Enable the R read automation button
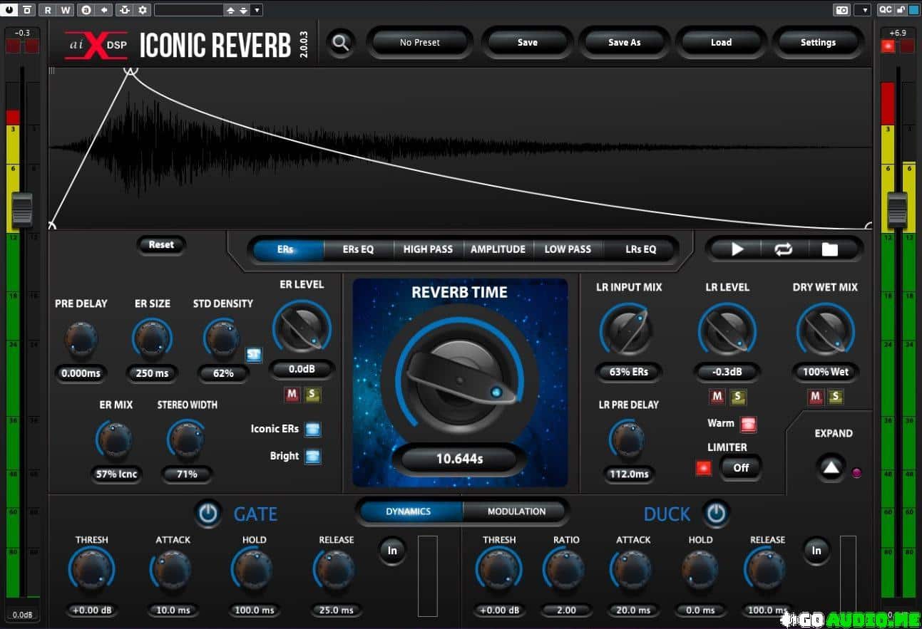The image size is (922, 629). click(48, 10)
